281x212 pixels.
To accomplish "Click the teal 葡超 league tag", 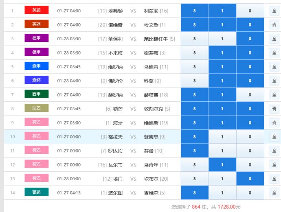I will point(36,192).
